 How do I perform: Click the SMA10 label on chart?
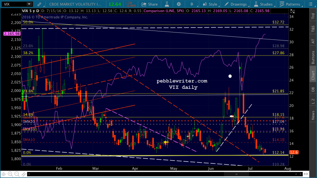[29, 140]
